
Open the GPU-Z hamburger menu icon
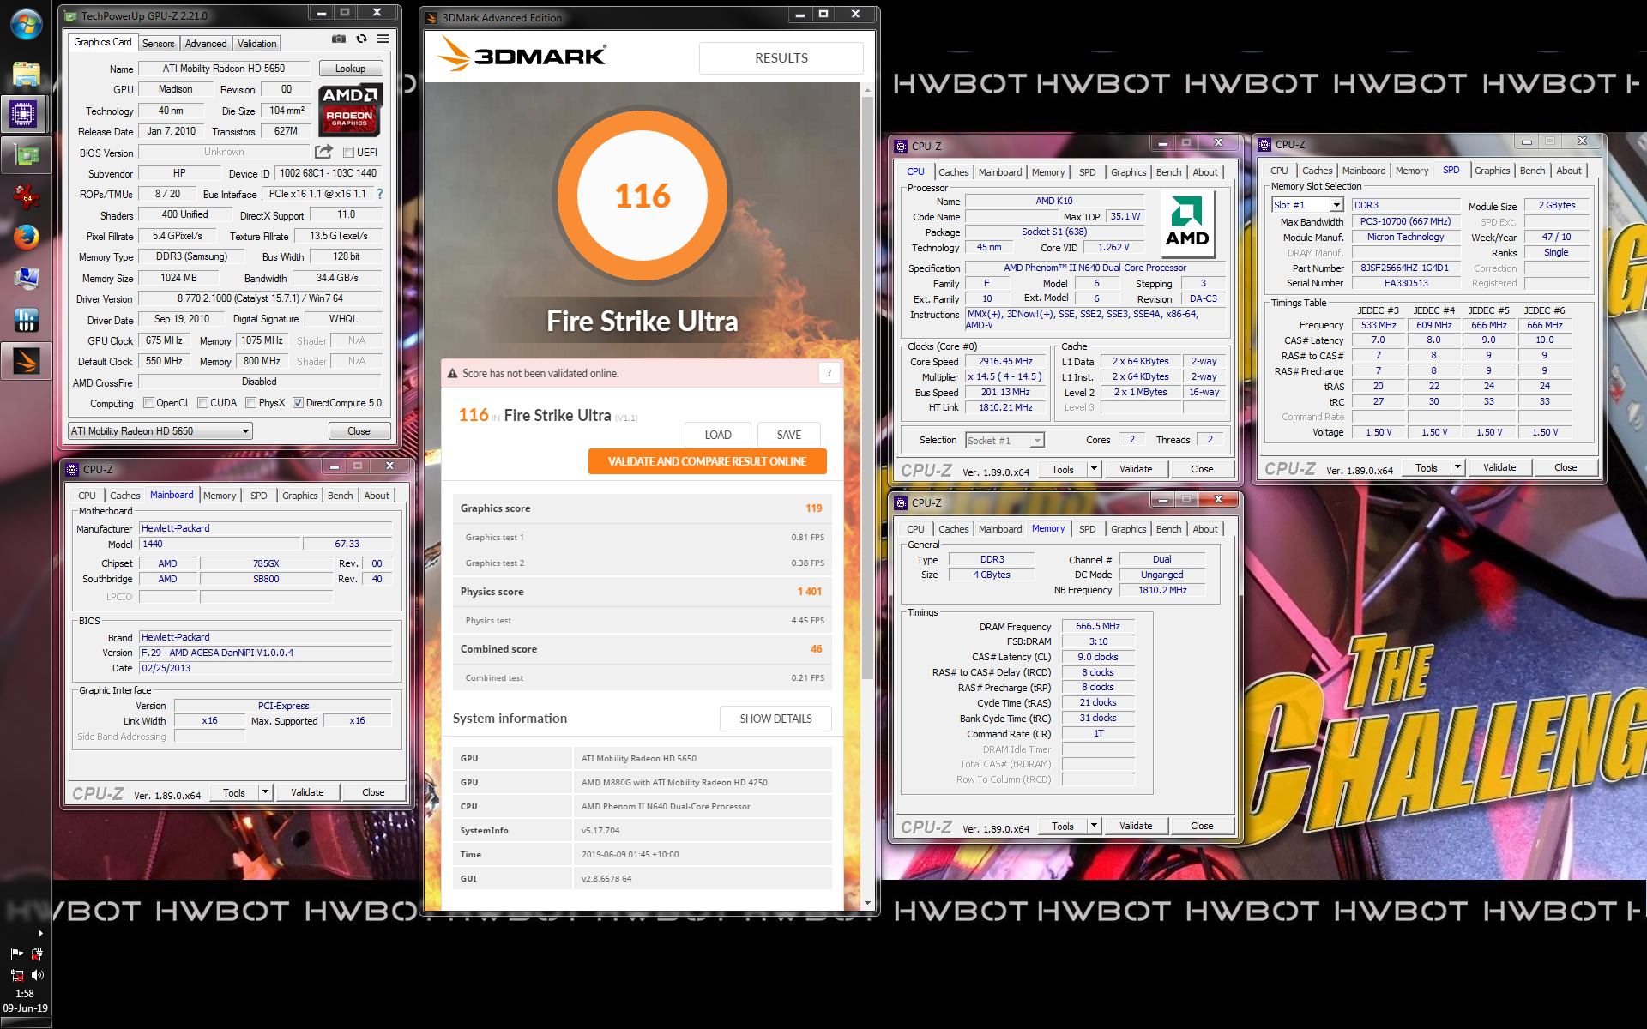point(383,39)
